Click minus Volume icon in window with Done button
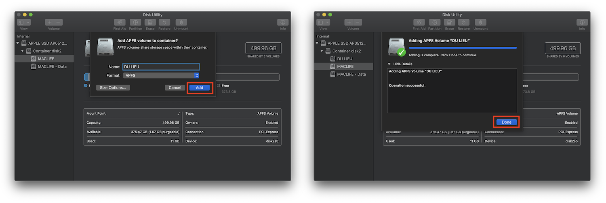Screen dimensions: 606x203 pyautogui.click(x=358, y=23)
